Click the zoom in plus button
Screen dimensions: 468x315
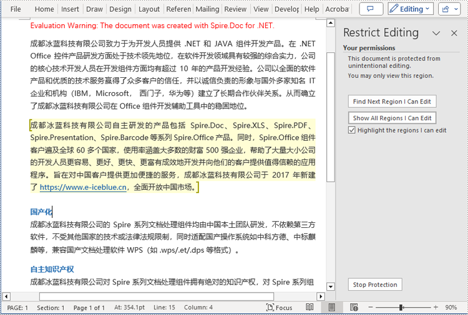point(436,308)
